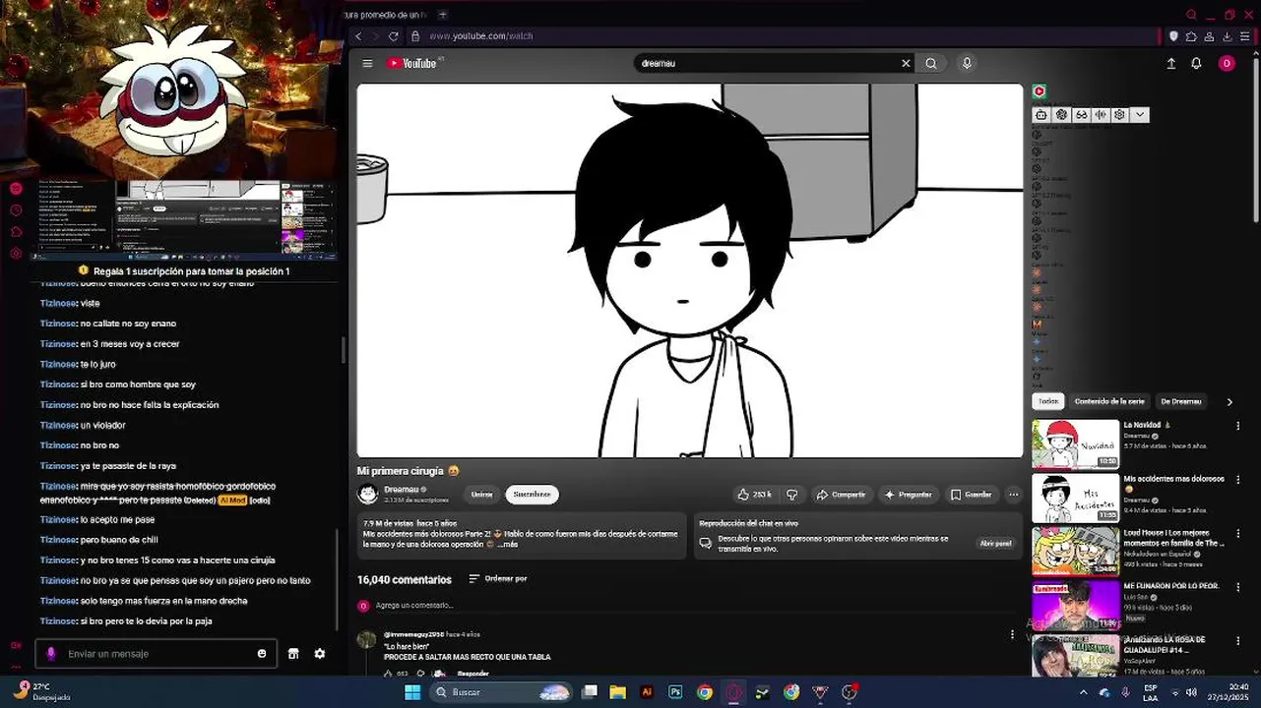Viewport: 1261px width, 708px height.
Task: Open the 'Ordenar por' comment sort menu
Action: 498,579
